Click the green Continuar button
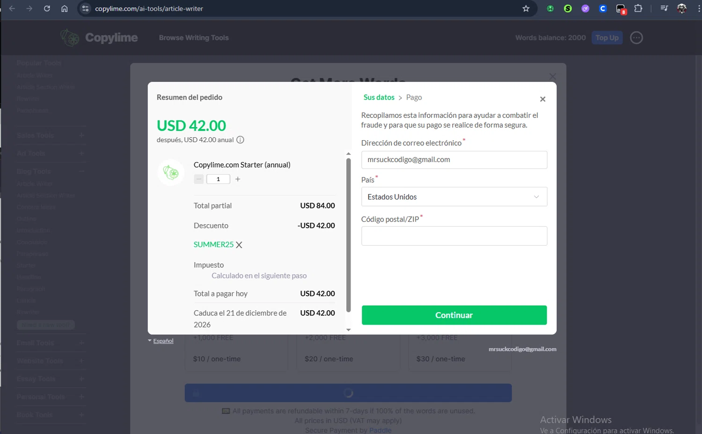Screen dimensions: 702x434 [x=454, y=315]
